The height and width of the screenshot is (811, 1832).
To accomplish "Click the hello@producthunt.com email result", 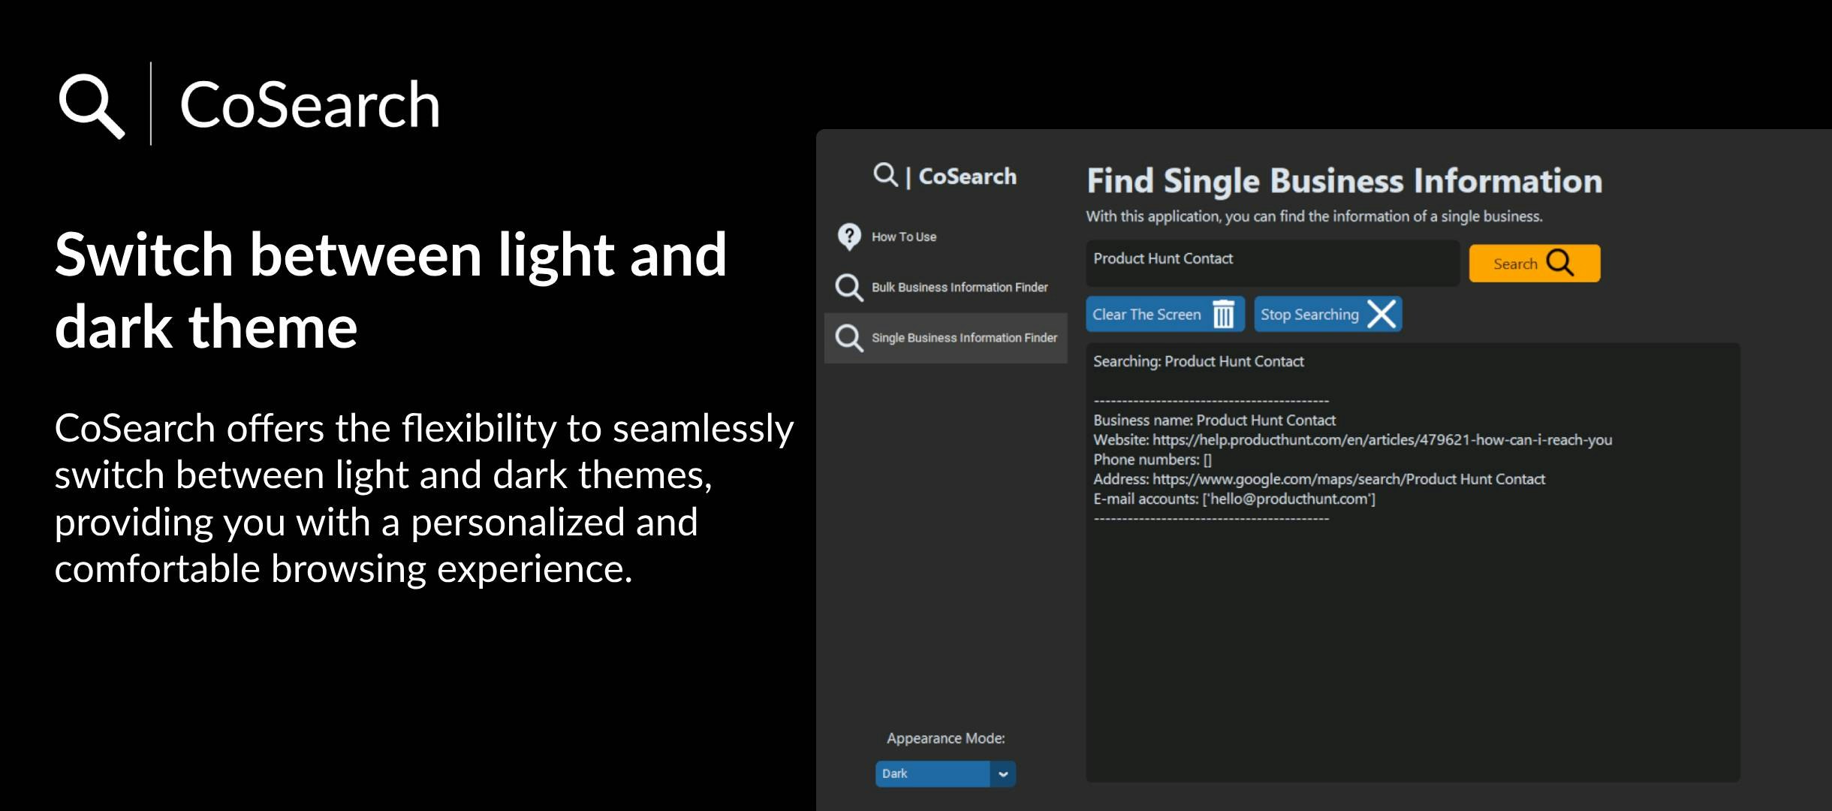I will click(x=1288, y=499).
